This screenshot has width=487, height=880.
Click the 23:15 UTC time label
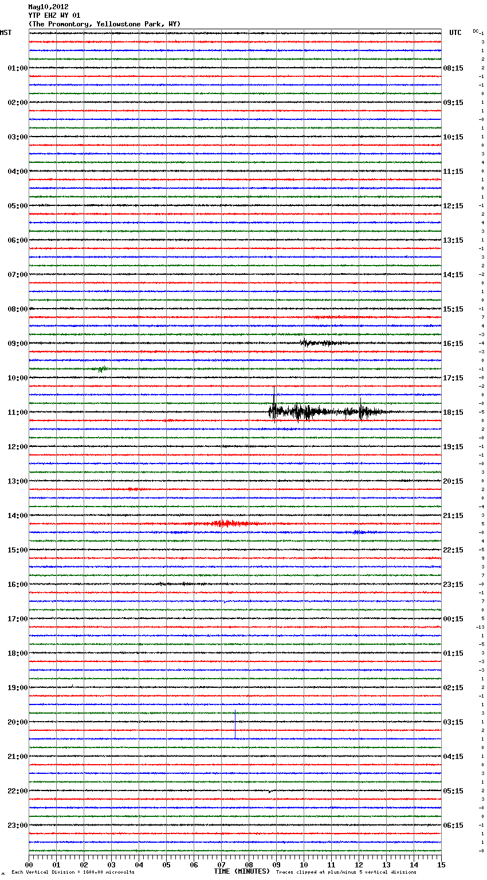pyautogui.click(x=453, y=585)
